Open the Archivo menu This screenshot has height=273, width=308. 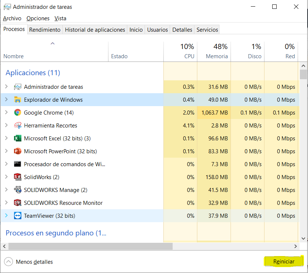[x=12, y=18]
